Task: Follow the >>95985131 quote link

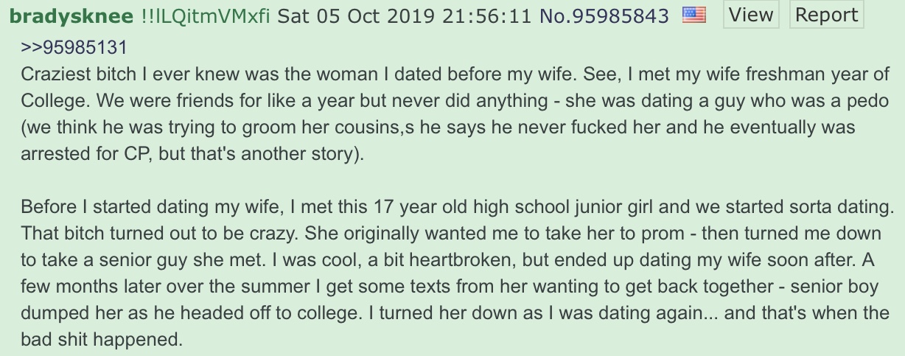Action: 74,49
